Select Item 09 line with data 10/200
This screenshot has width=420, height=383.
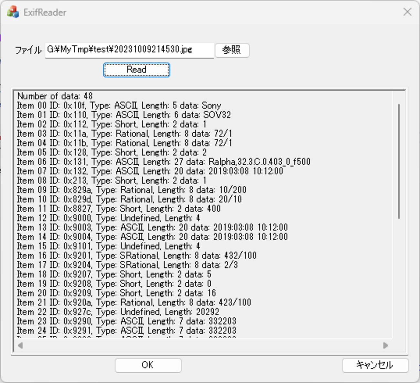(x=131, y=190)
